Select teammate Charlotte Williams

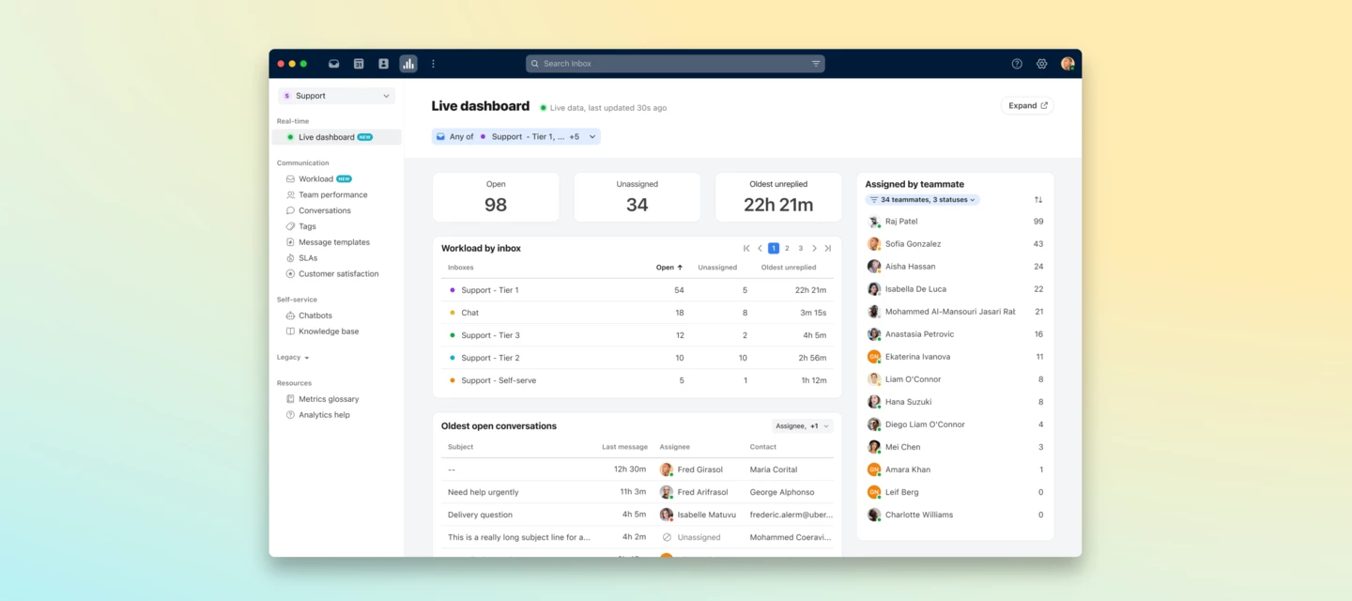(955, 515)
